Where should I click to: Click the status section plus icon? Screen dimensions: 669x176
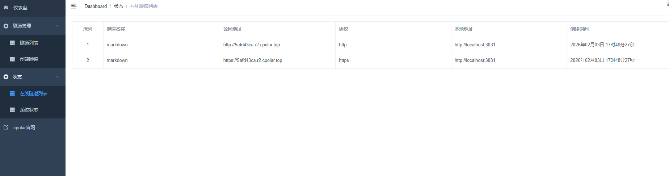click(x=6, y=77)
